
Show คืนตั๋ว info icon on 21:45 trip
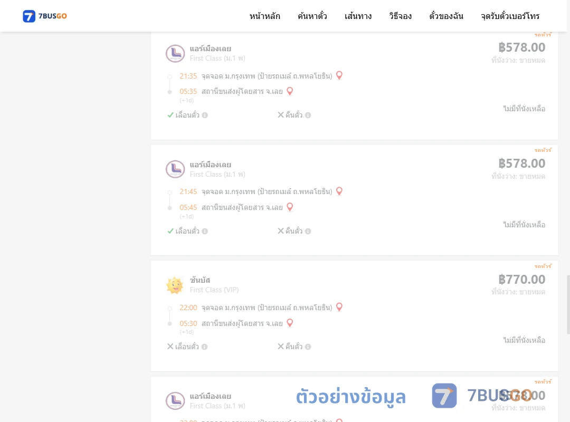click(x=308, y=231)
